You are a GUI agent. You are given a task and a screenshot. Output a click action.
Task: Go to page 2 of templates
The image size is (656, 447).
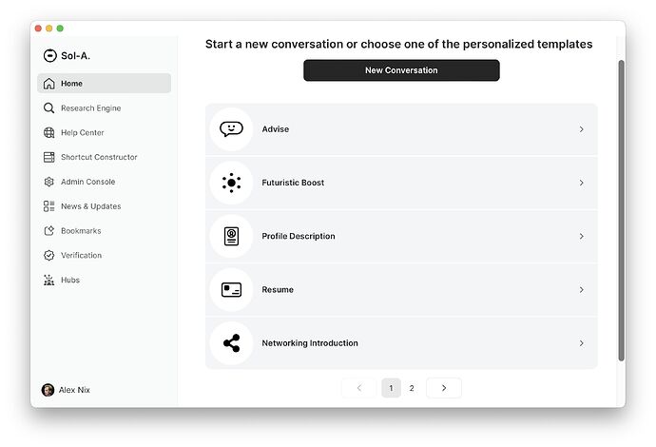point(412,388)
